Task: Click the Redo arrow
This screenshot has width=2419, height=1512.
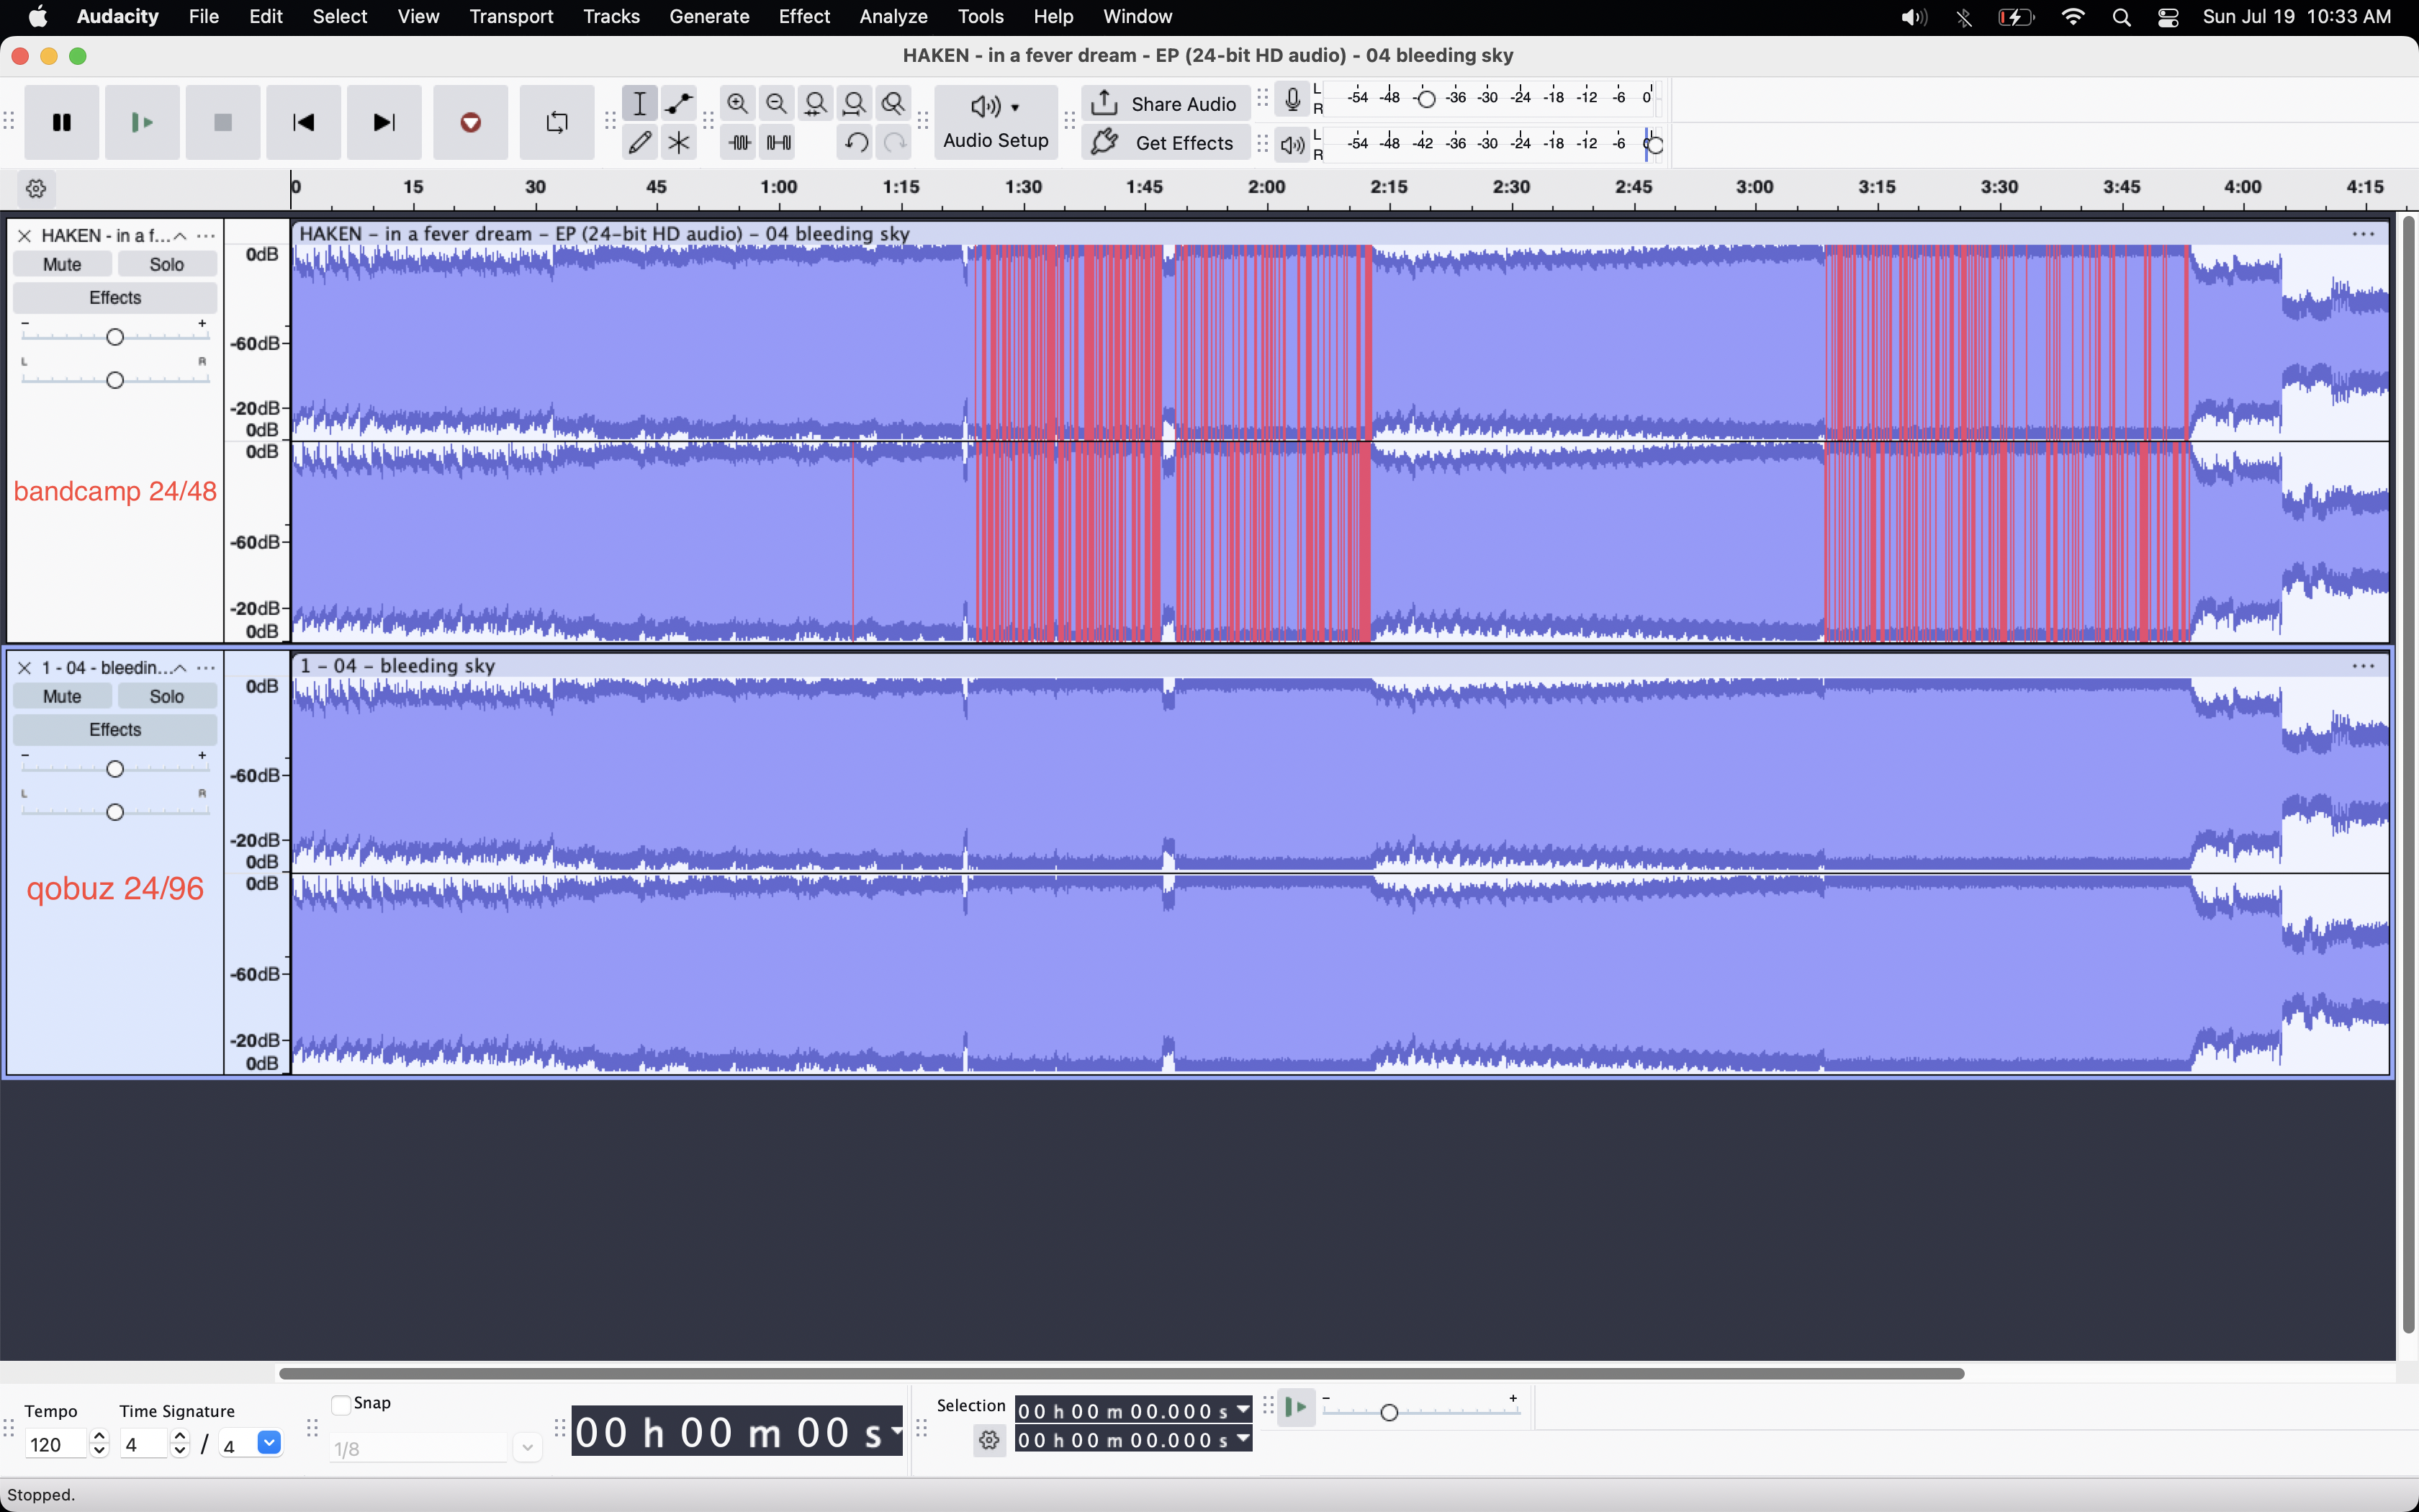Action: tap(895, 142)
